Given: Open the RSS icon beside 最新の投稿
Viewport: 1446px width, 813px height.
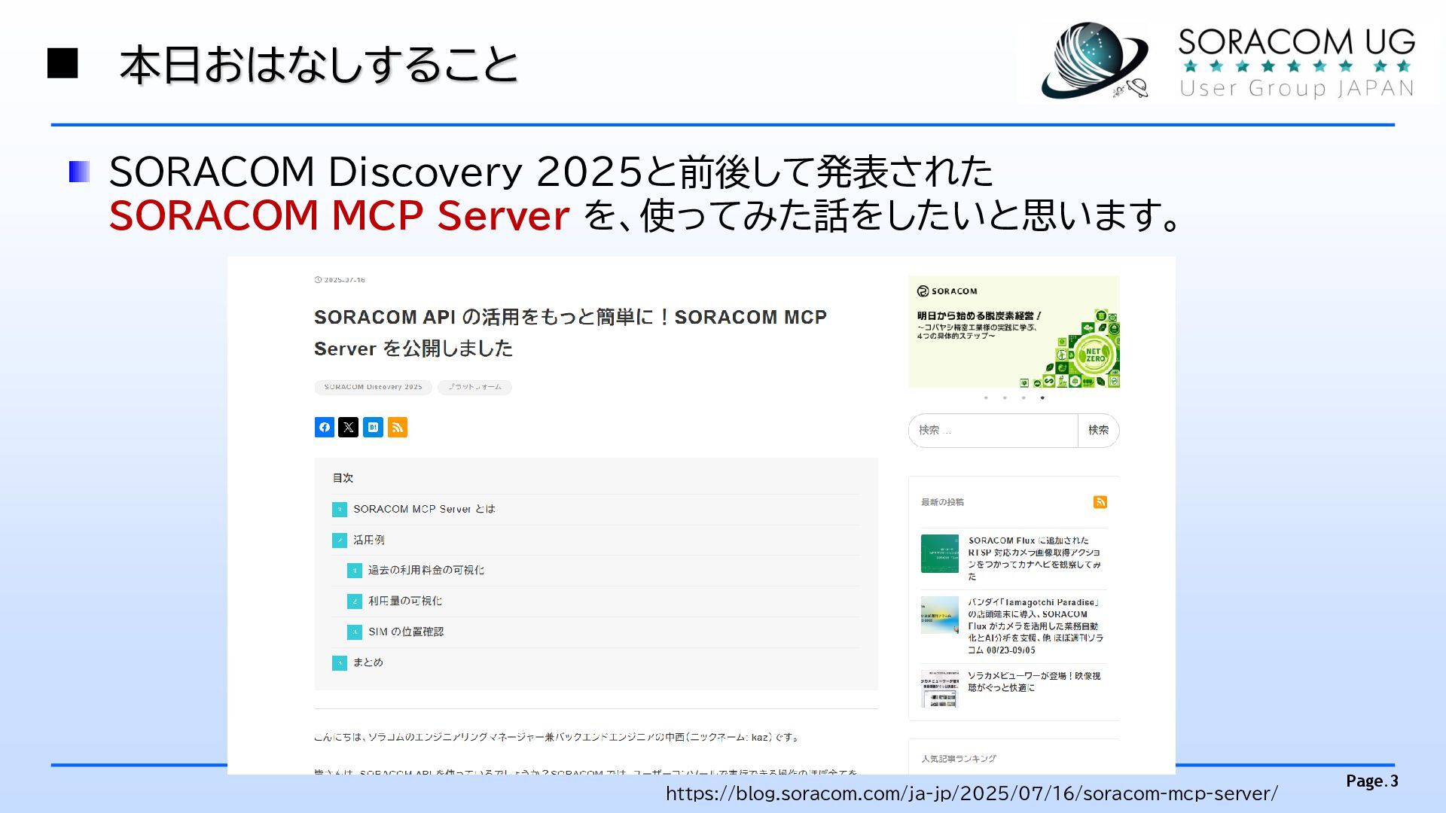Looking at the screenshot, I should pyautogui.click(x=1100, y=502).
